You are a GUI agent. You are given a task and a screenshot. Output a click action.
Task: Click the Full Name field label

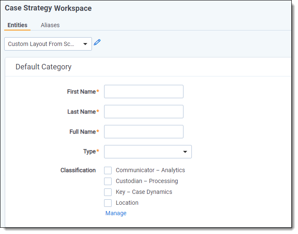(82, 132)
